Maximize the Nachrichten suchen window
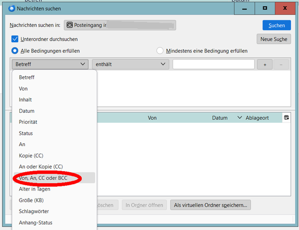The image size is (299, 230). [265, 8]
